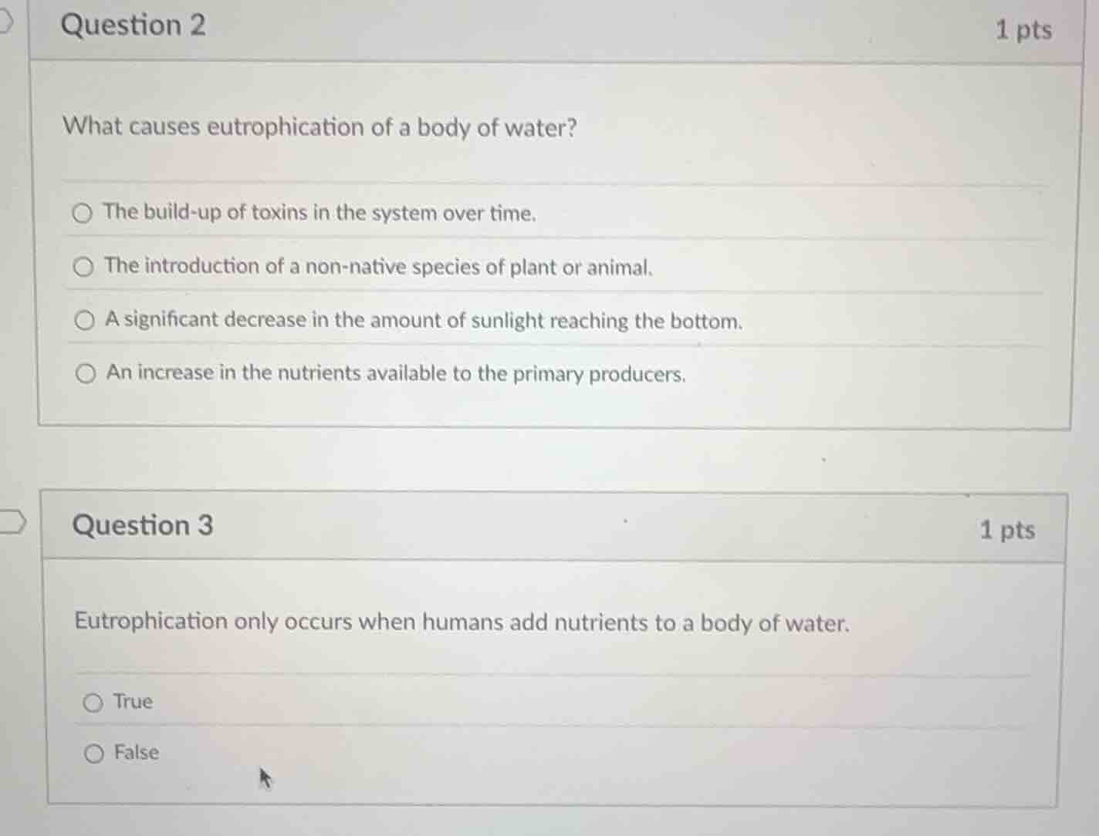
Task: Select the non-native species answer option
Action: pyautogui.click(x=84, y=266)
